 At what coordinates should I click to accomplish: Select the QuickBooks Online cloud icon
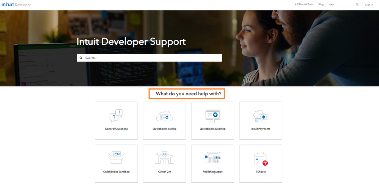(164, 116)
